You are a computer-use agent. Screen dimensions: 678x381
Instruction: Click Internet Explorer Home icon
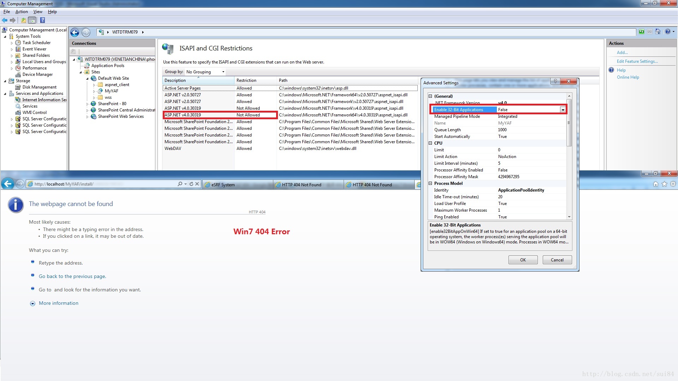[x=656, y=184]
